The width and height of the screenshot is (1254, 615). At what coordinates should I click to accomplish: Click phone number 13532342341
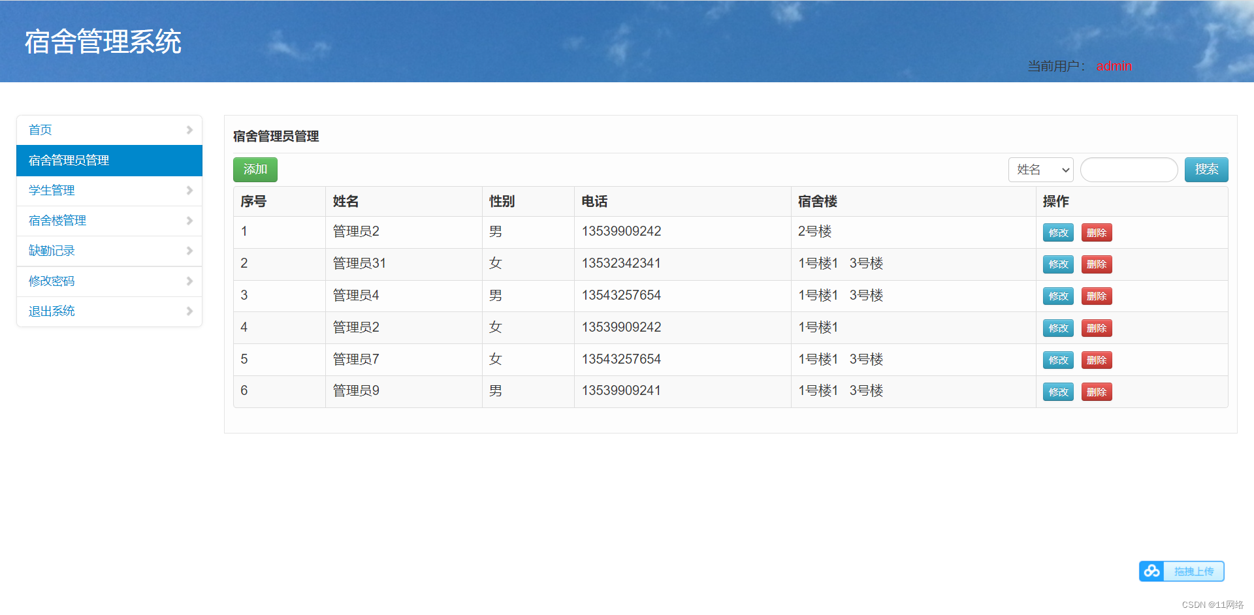621,263
